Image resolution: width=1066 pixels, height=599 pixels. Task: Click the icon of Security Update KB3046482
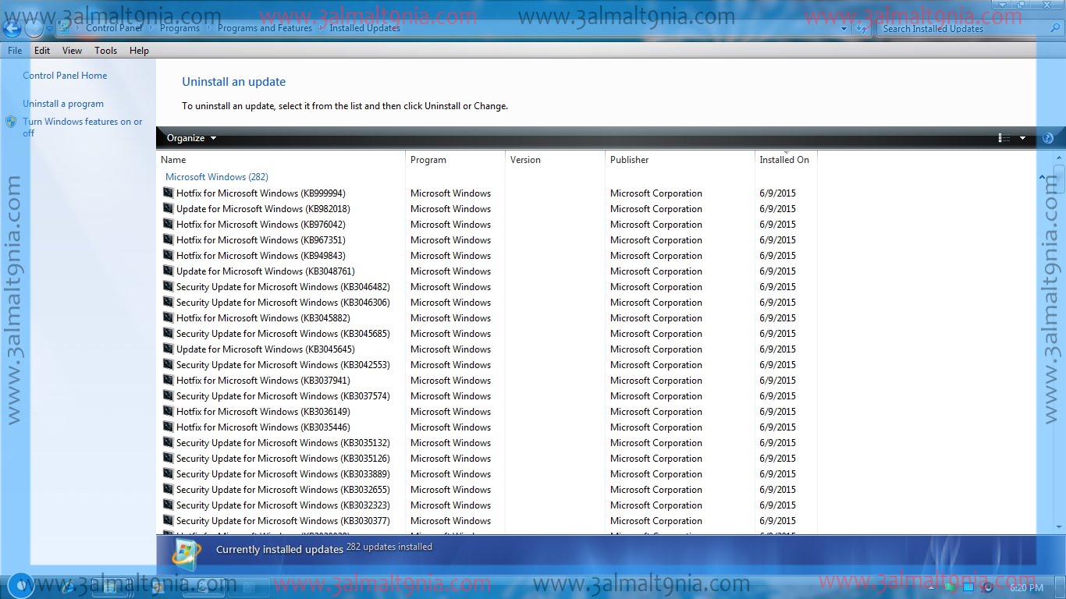coord(168,286)
